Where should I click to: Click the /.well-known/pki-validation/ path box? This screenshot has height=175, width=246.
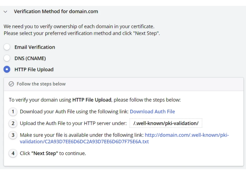coord(166,123)
